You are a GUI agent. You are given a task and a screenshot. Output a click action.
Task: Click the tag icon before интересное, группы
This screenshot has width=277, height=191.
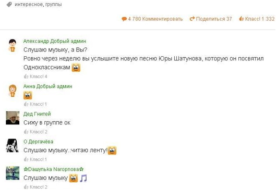tap(9, 5)
